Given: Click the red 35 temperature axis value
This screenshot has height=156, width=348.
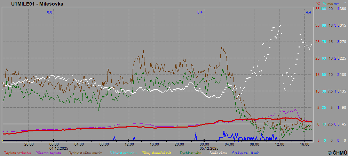Looking at the screenshot, I should (x=317, y=9).
